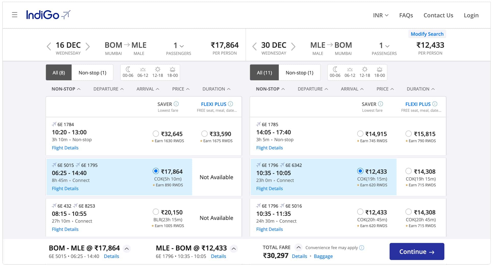The height and width of the screenshot is (266, 492).
Task: Select ₹15,815 Flexi Plus fare for 6E 1785
Action: (x=408, y=134)
